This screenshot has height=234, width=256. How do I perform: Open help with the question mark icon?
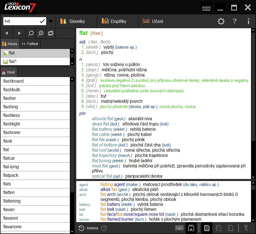[x=235, y=21]
